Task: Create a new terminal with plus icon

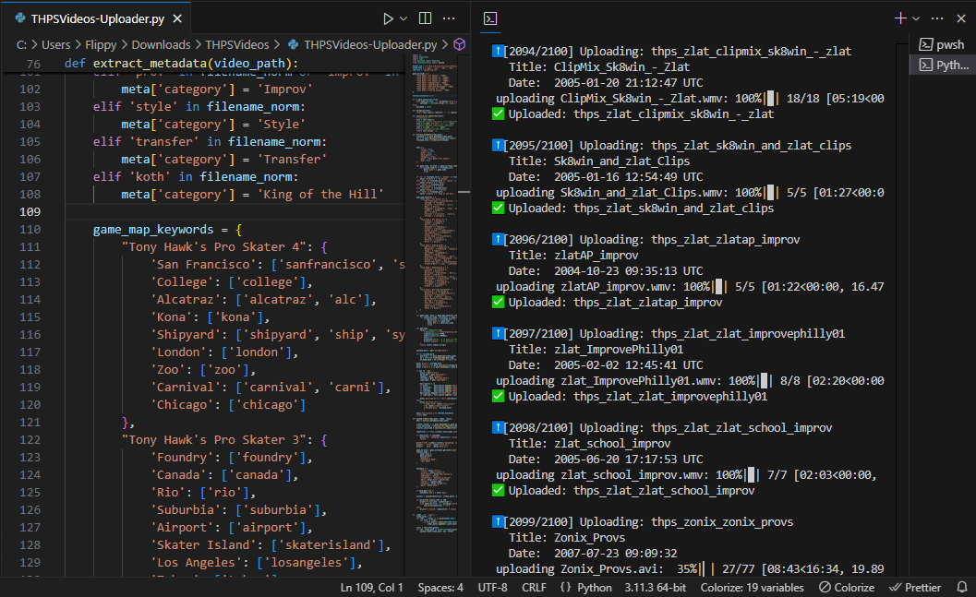Action: (x=900, y=18)
